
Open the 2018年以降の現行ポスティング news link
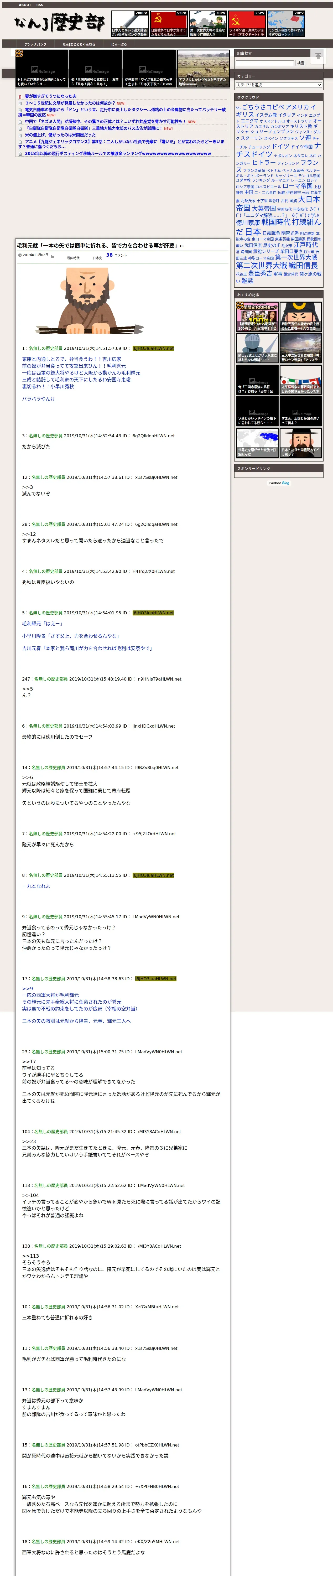[118, 154]
